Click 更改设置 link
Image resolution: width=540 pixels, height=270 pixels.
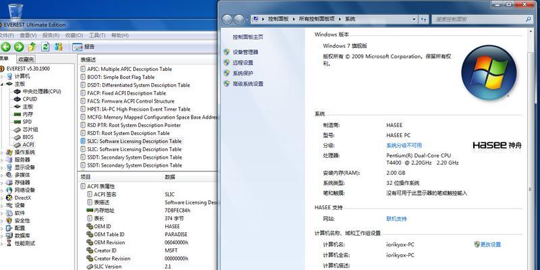(x=491, y=244)
